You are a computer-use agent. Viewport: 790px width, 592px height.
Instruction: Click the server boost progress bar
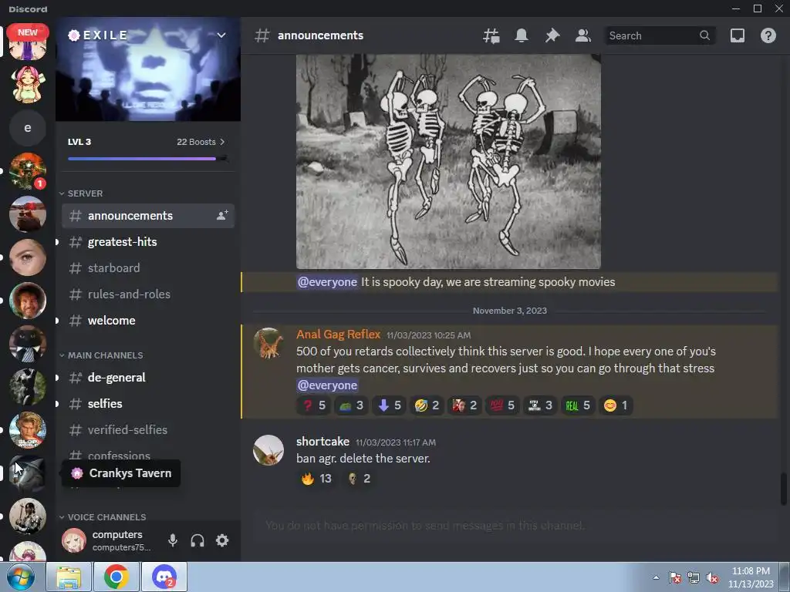coord(147,159)
